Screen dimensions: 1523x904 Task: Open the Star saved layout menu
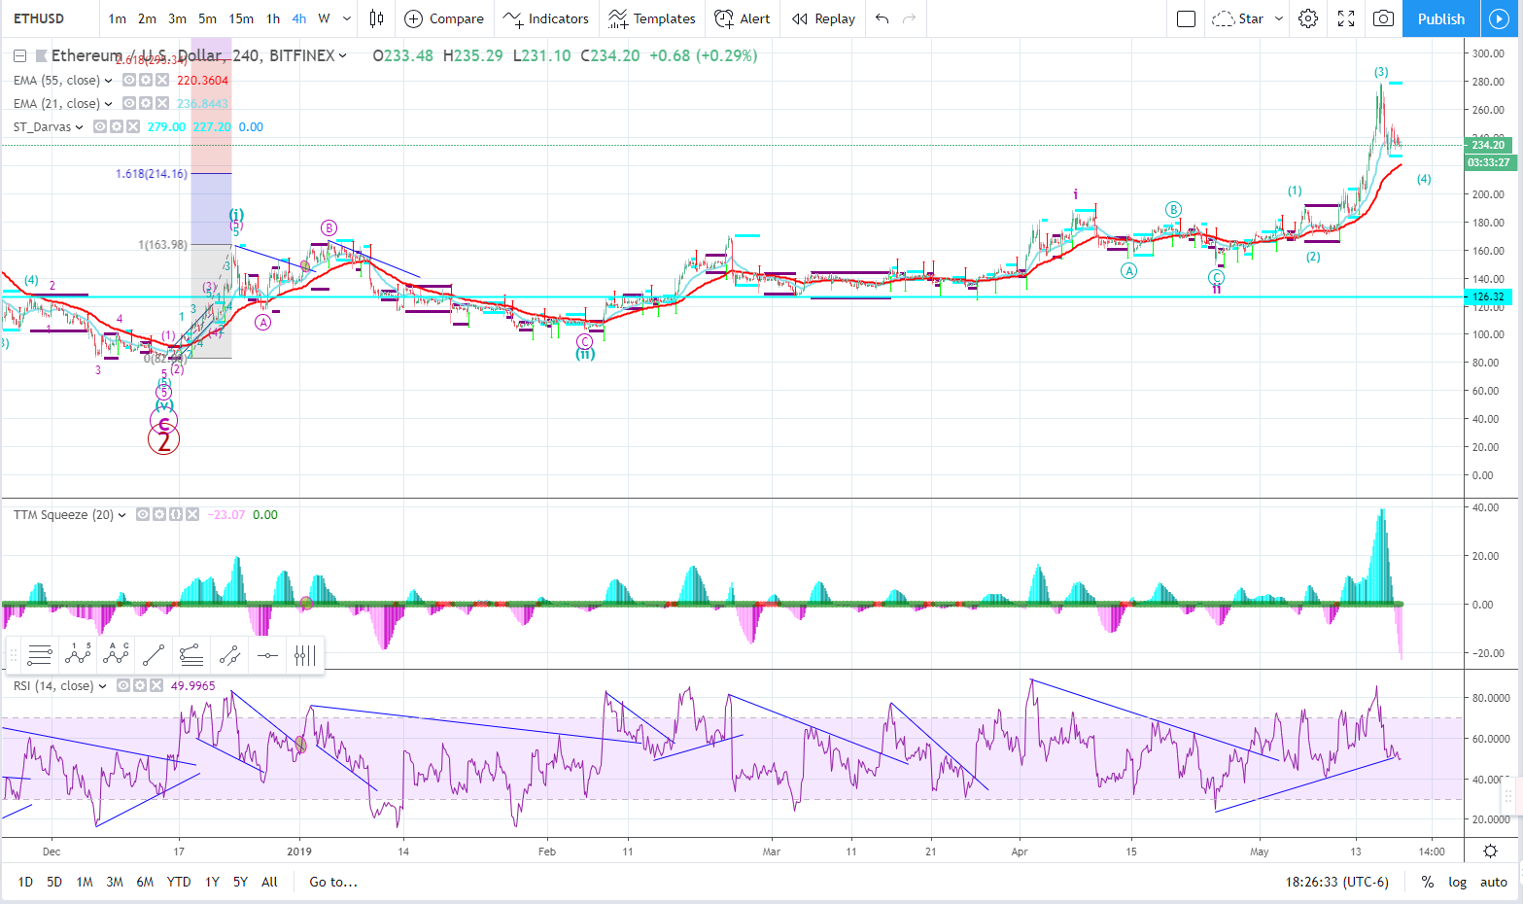point(1249,18)
